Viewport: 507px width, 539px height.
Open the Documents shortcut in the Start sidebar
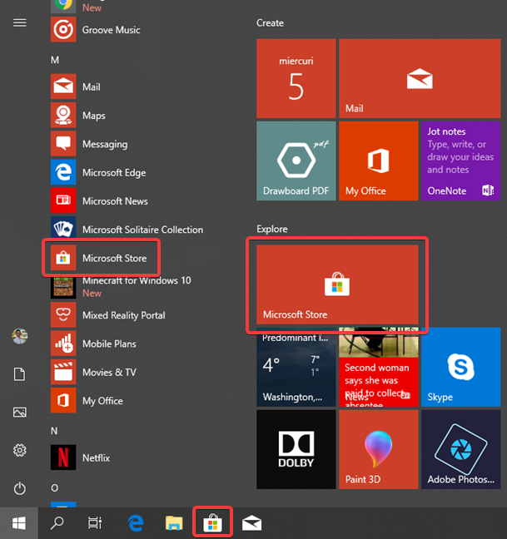[x=20, y=374]
